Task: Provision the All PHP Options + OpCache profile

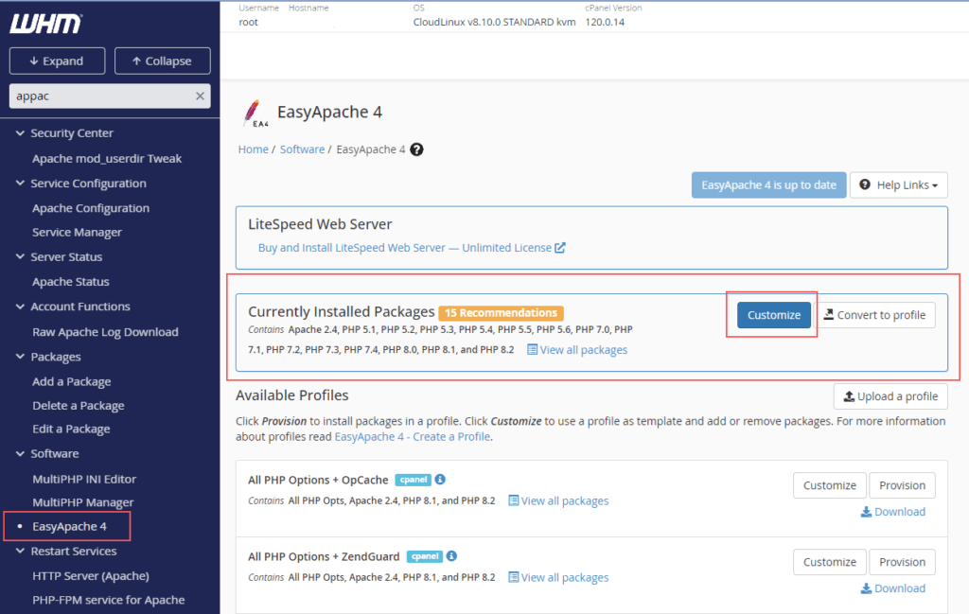Action: point(902,485)
